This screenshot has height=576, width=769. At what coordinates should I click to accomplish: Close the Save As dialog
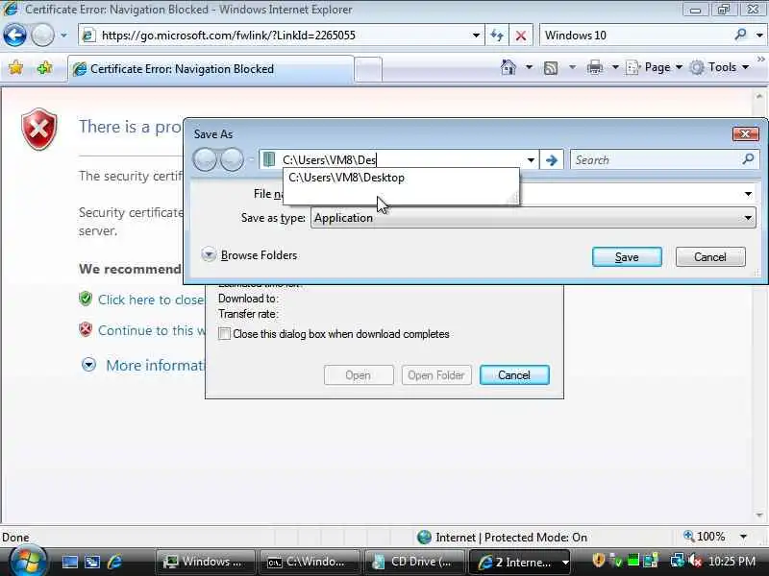tap(746, 133)
